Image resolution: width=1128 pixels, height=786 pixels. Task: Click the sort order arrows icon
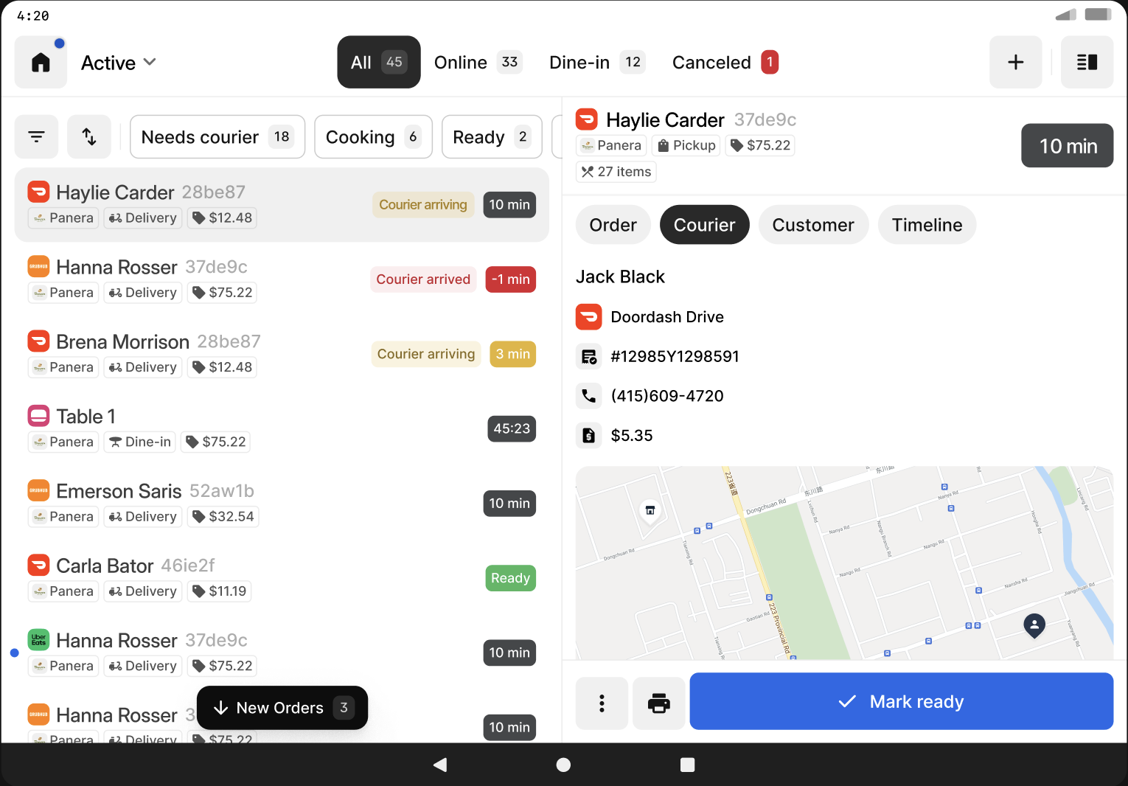89,136
